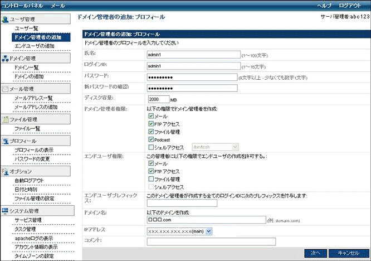Open ヘルプ in top bar

pos(324,6)
